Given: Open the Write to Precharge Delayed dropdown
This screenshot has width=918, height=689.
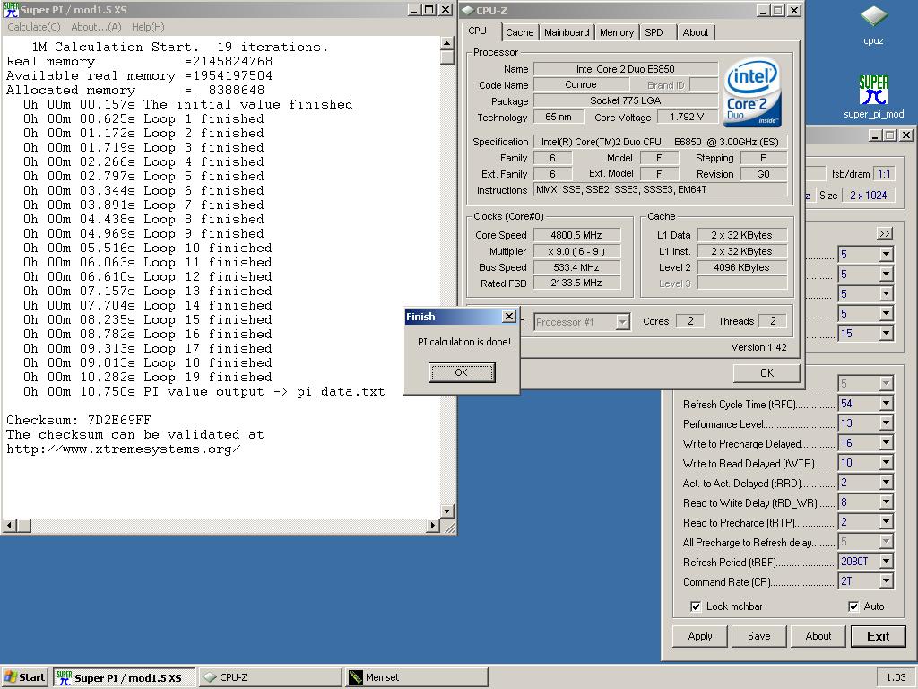Looking at the screenshot, I should (886, 443).
